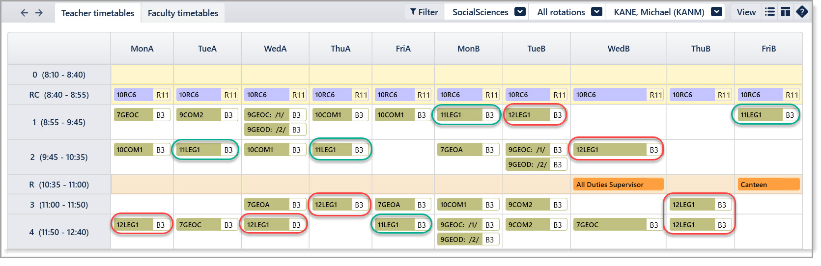The height and width of the screenshot is (266, 821).
Task: Go back with the left arrow
Action: (24, 13)
